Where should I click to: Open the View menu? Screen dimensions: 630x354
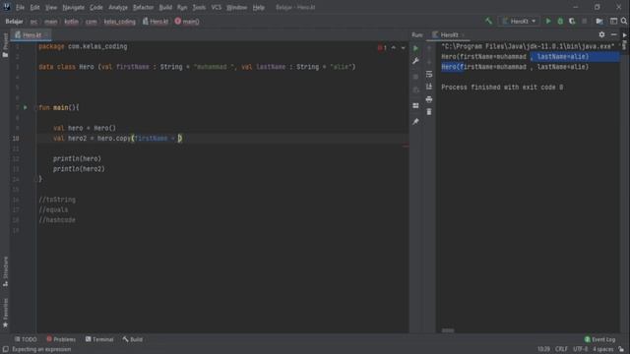pos(50,7)
